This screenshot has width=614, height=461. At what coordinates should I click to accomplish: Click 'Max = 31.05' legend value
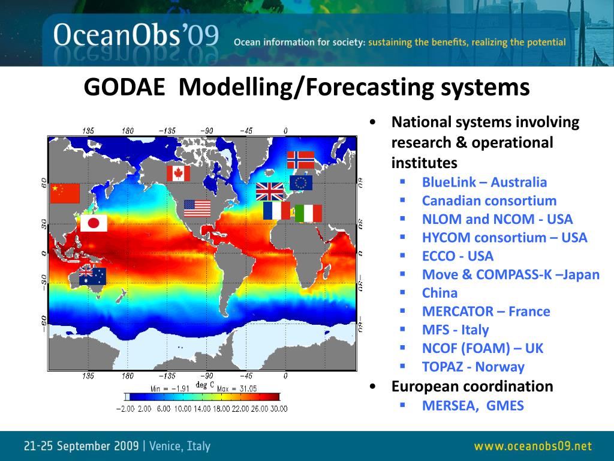[237, 388]
